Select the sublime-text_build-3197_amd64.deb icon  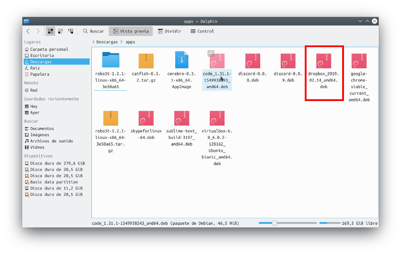pyautogui.click(x=182, y=118)
